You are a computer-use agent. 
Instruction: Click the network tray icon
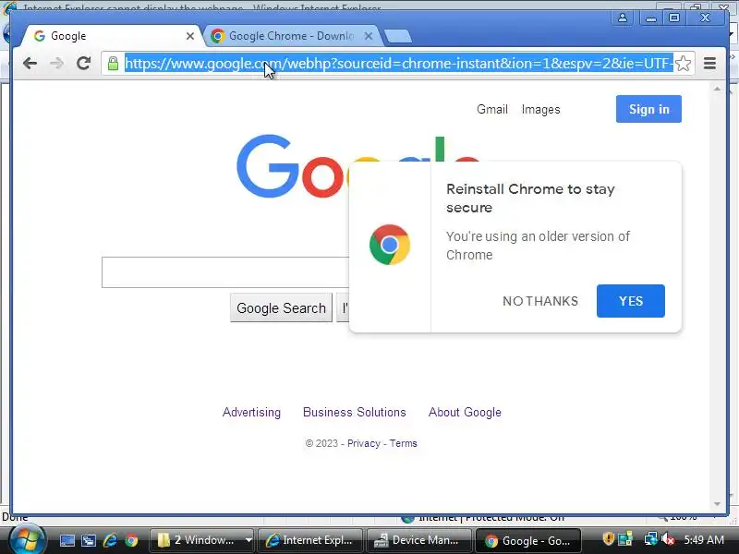pos(651,539)
